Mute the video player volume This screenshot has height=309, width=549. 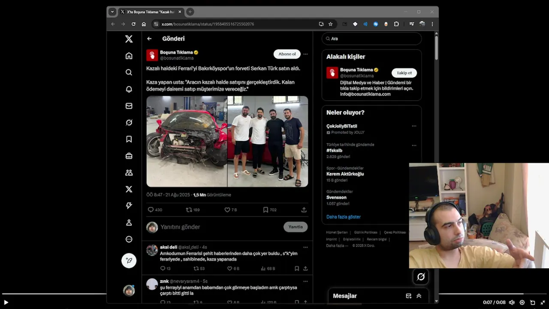coord(511,302)
